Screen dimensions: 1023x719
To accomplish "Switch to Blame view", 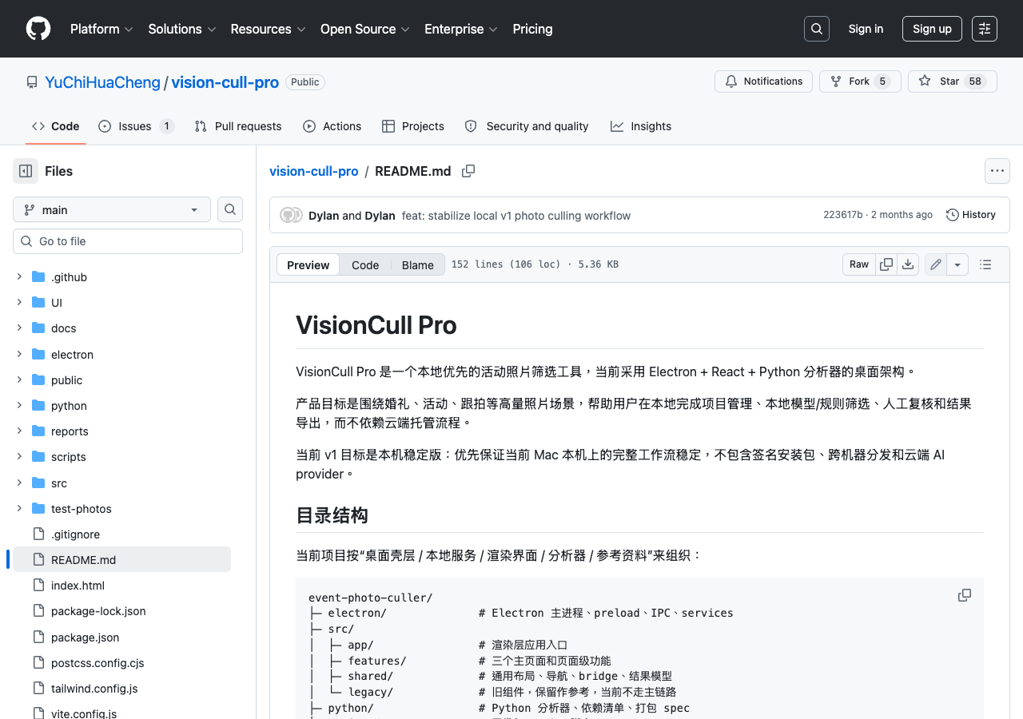I will click(x=417, y=265).
